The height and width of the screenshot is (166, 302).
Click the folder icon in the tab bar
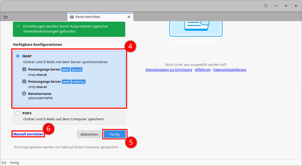coord(6,17)
